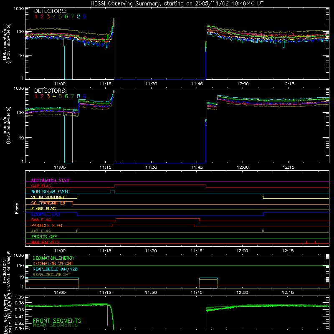
Task: Select yellow detector number 4 in rear segments legend
Action: pos(54,96)
